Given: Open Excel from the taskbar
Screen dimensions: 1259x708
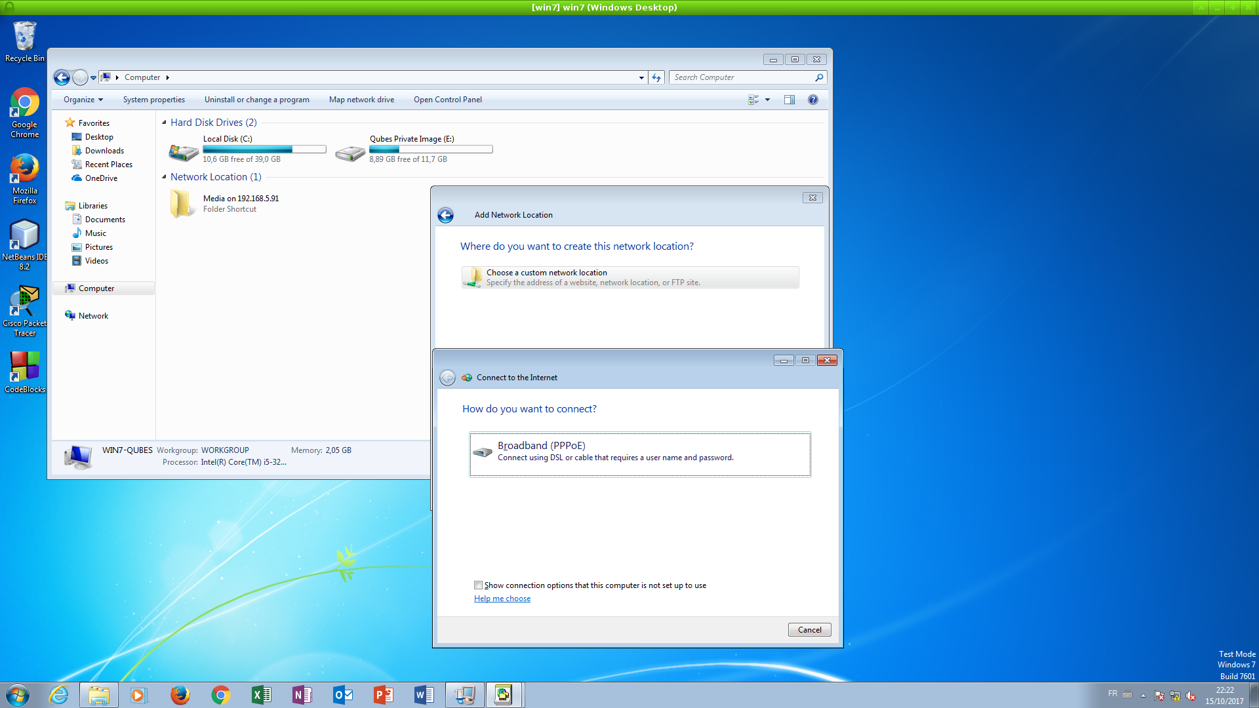Looking at the screenshot, I should click(x=261, y=695).
